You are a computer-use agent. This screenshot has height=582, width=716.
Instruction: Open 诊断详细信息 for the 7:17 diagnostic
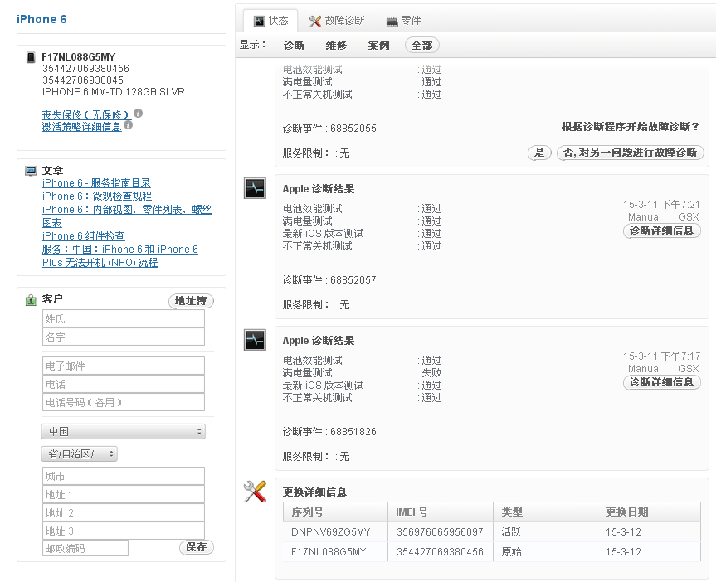click(x=662, y=382)
